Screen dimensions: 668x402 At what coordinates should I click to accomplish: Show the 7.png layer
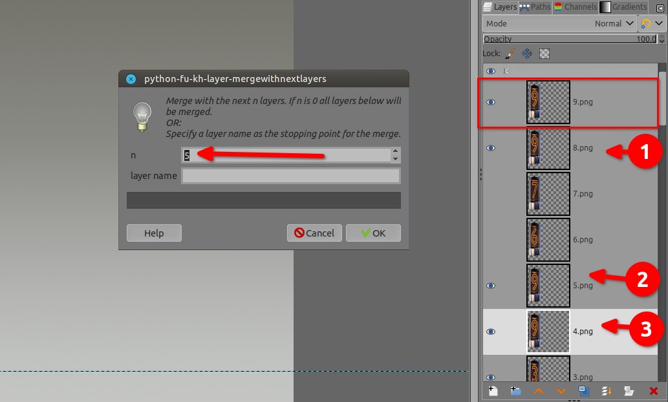click(x=491, y=194)
